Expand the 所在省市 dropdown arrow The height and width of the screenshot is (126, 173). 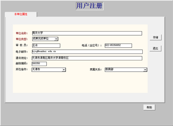[64, 70]
